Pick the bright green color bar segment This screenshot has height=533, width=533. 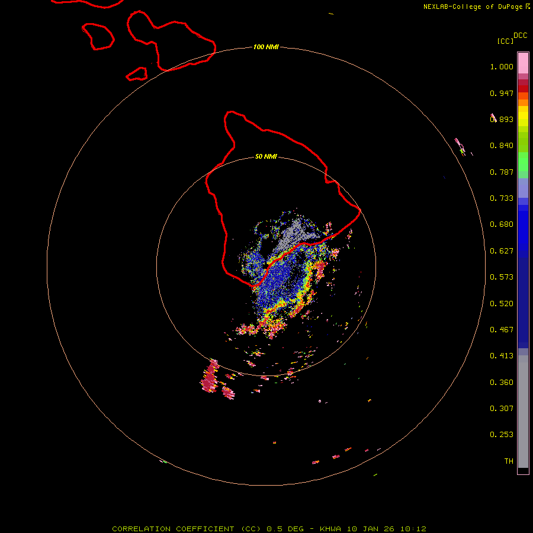tap(523, 162)
